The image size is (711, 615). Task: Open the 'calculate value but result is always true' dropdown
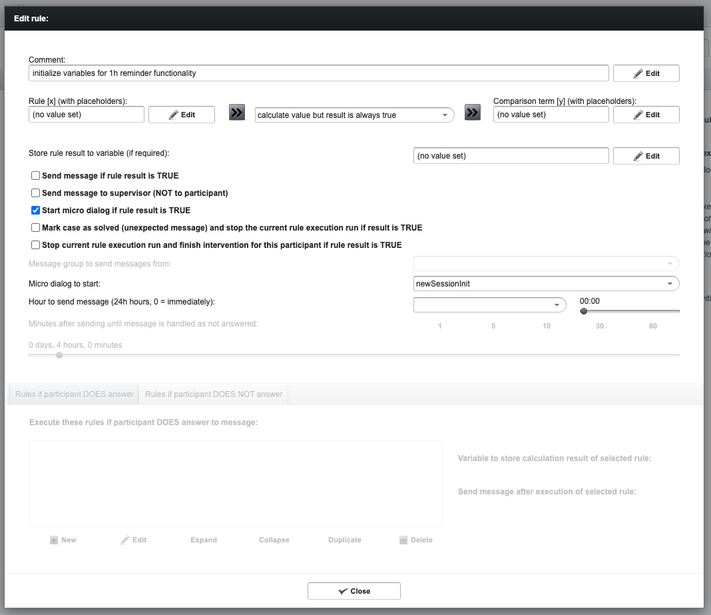353,115
